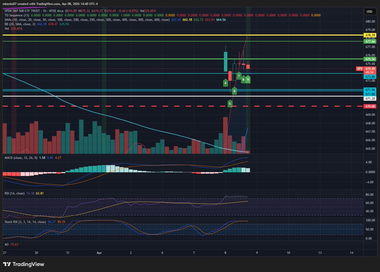Click the AO 15.63 indicator label
This screenshot has height=272, width=380.
tap(11, 244)
